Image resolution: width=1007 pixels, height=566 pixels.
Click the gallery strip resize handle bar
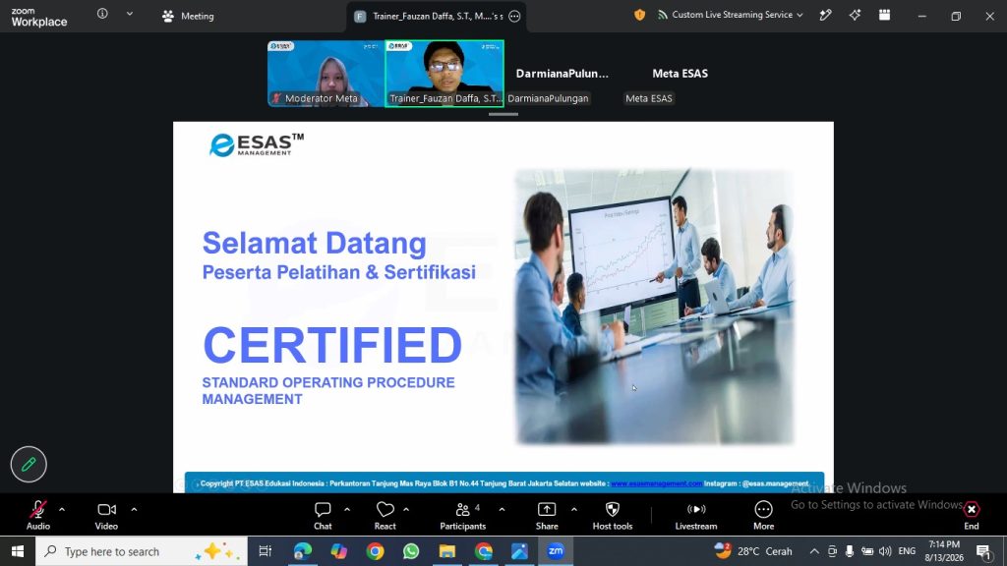coord(503,114)
